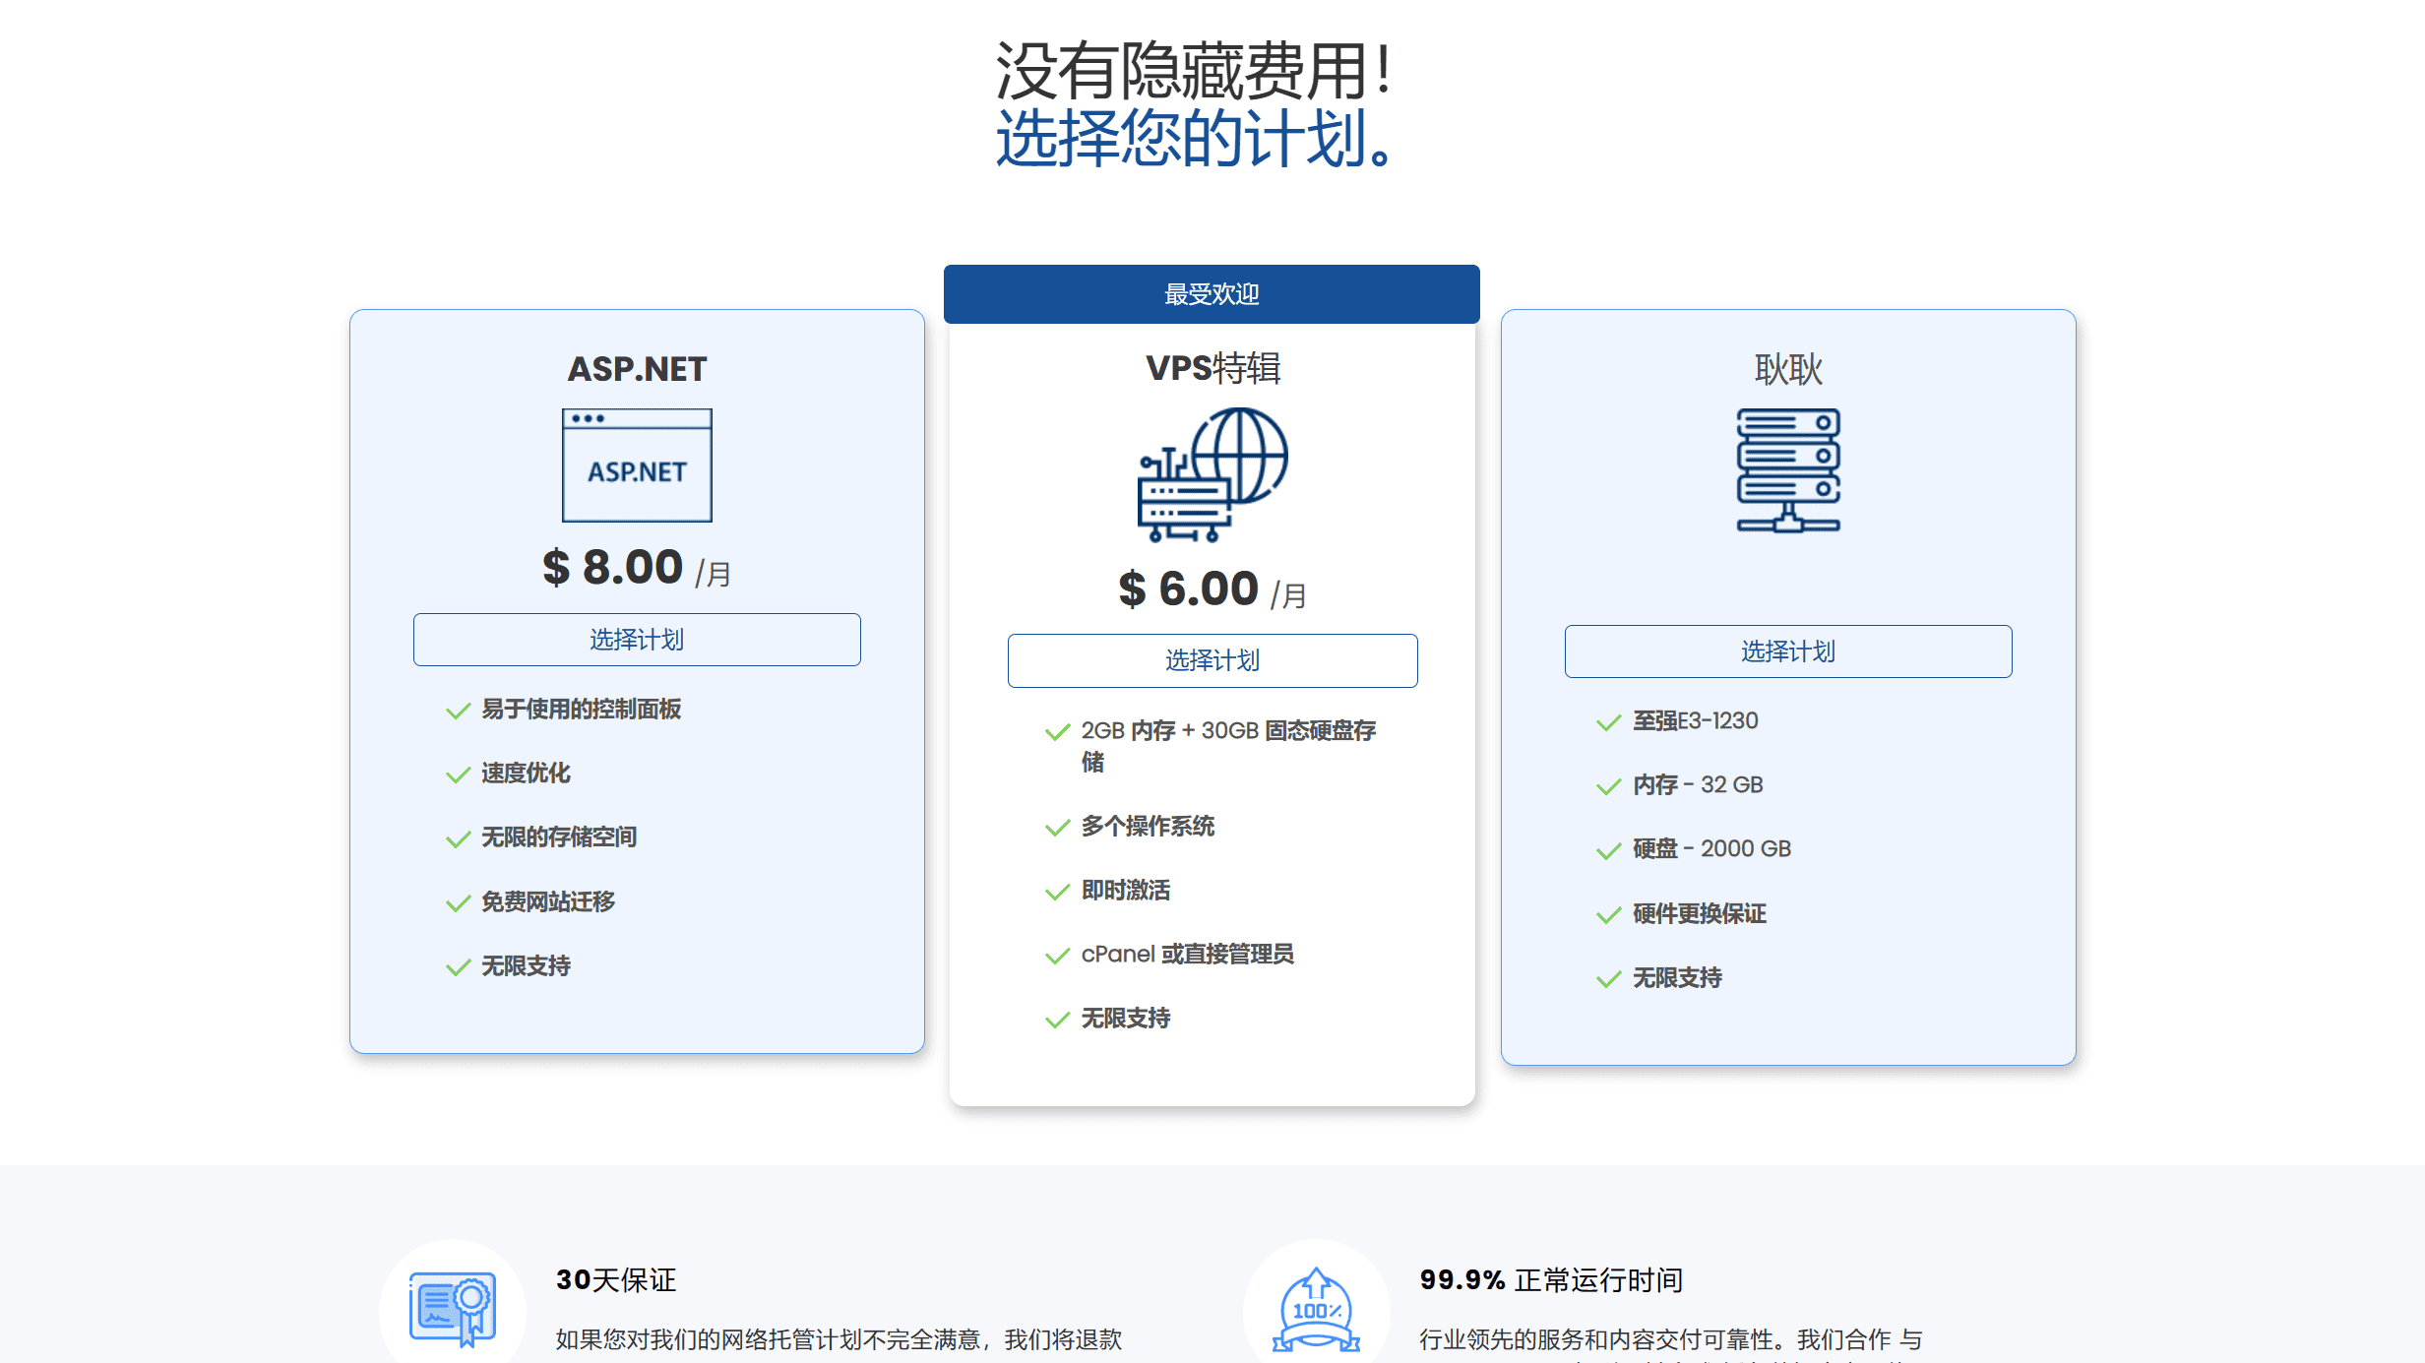
Task: Click the 如果您对我们的网络托管计划 description text
Action: click(839, 1339)
